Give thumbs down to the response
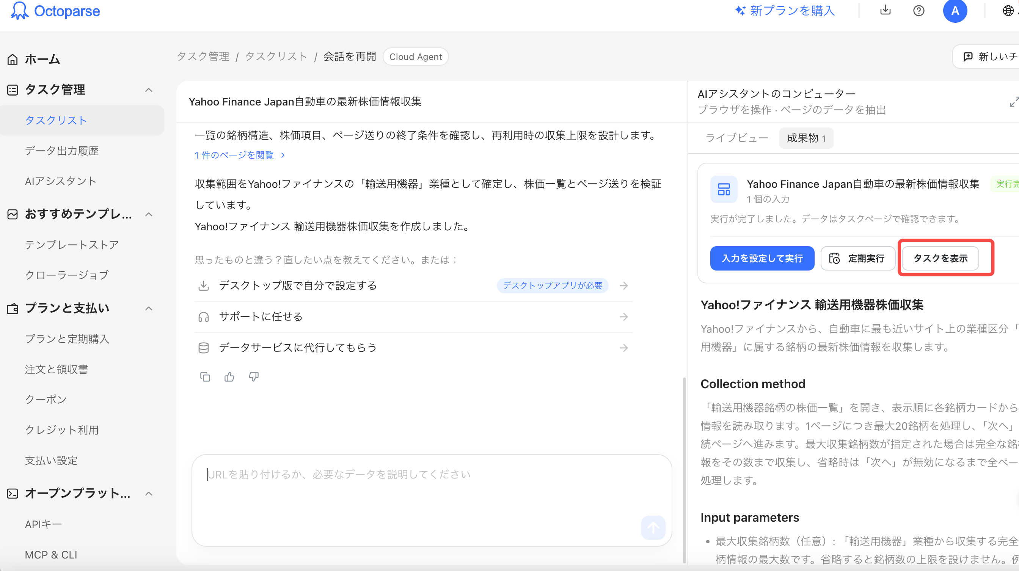The height and width of the screenshot is (571, 1019). pyautogui.click(x=254, y=377)
